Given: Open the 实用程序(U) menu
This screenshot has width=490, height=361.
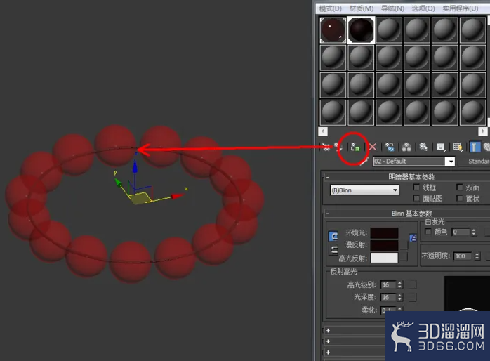Looking at the screenshot, I should click(x=461, y=8).
